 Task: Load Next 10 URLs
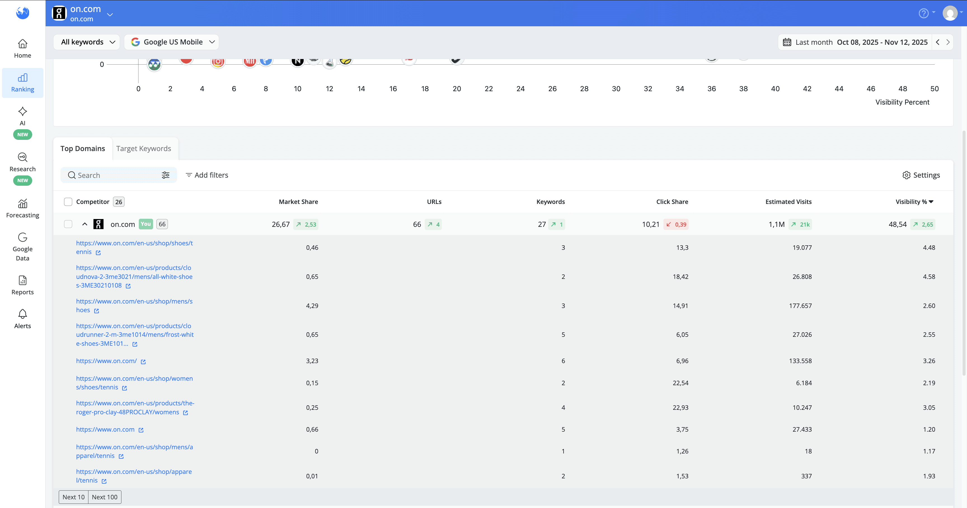74,497
